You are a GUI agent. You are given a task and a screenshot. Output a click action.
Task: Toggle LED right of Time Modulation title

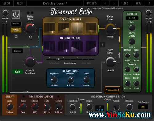coord(58,96)
